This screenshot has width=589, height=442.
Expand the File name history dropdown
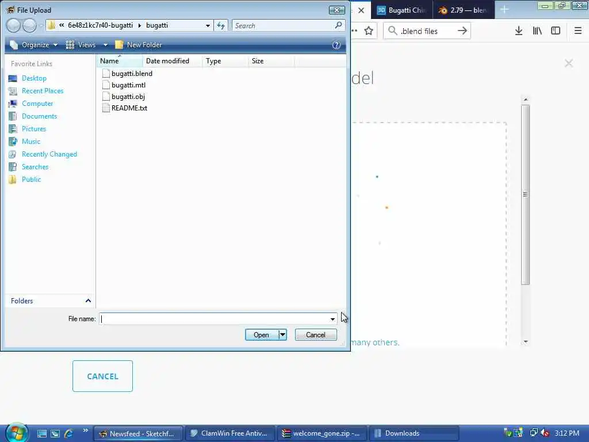pyautogui.click(x=332, y=319)
